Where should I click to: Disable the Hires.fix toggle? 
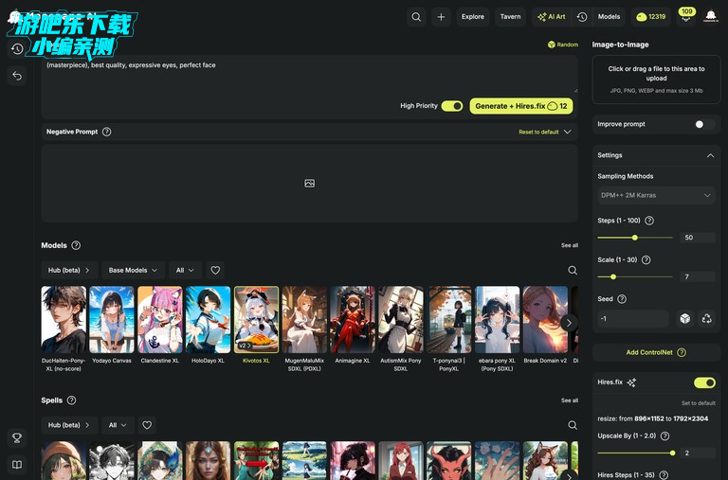point(704,382)
